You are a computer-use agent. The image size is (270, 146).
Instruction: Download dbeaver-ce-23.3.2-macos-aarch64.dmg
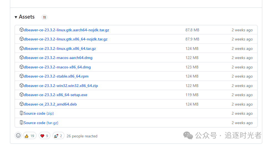click(x=58, y=58)
